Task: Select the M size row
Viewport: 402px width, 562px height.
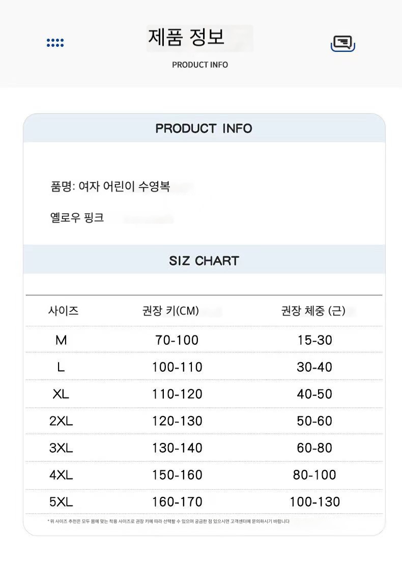Action: pos(204,340)
